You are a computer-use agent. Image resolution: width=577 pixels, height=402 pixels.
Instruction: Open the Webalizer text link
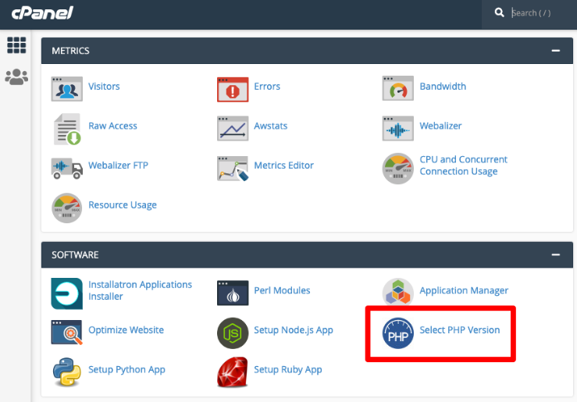click(441, 126)
